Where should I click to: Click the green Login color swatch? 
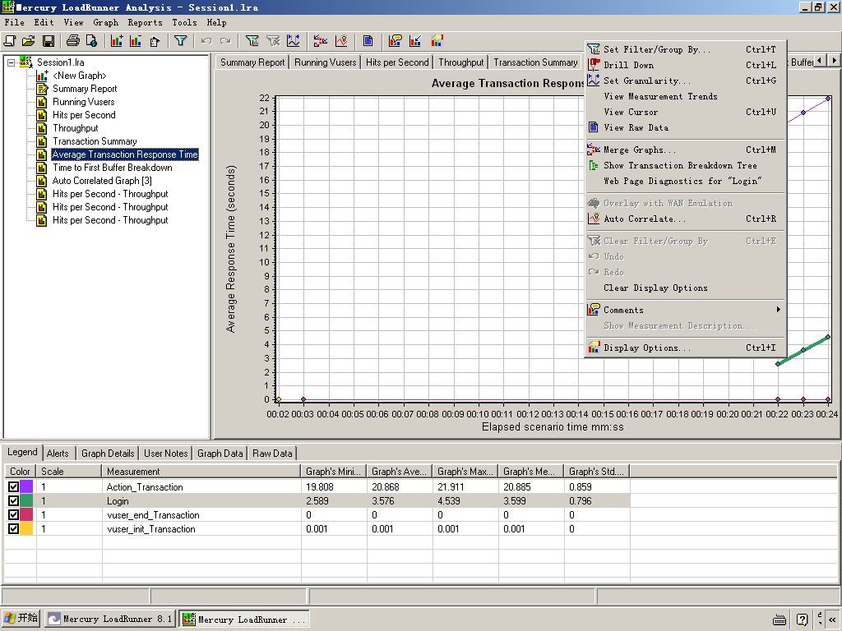click(x=26, y=500)
